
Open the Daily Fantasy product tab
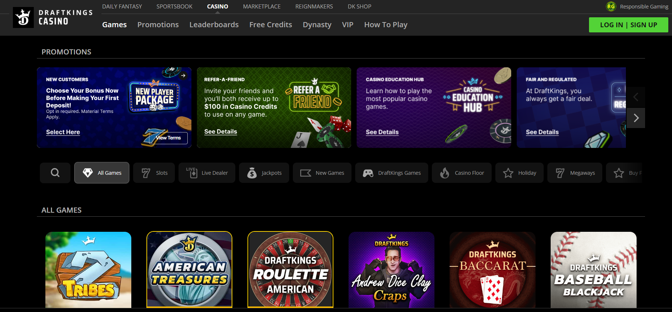point(122,7)
